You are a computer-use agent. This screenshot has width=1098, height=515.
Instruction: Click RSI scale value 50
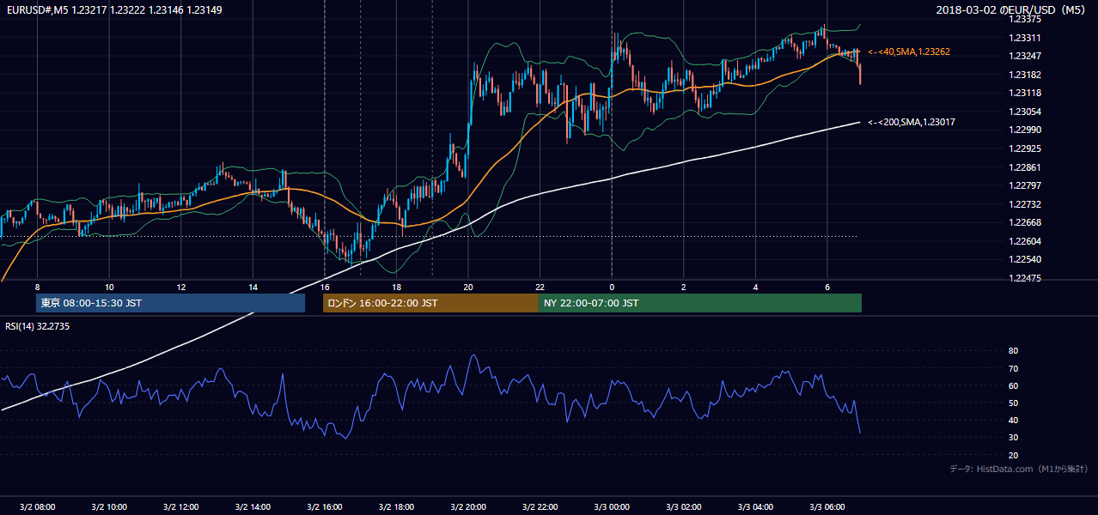1013,403
